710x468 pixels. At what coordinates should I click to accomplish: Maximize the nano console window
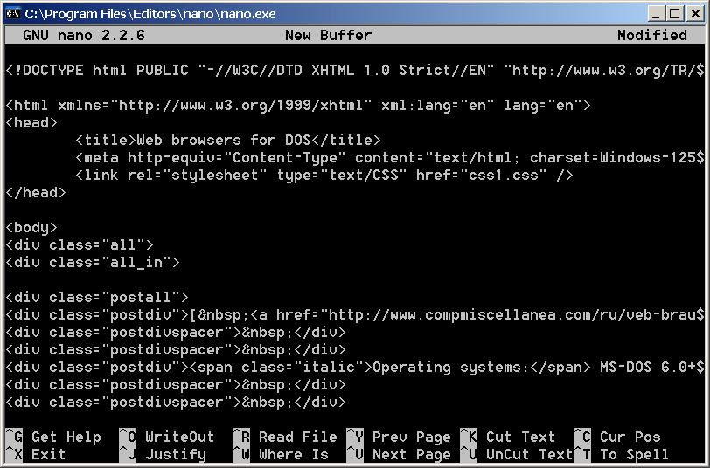674,13
